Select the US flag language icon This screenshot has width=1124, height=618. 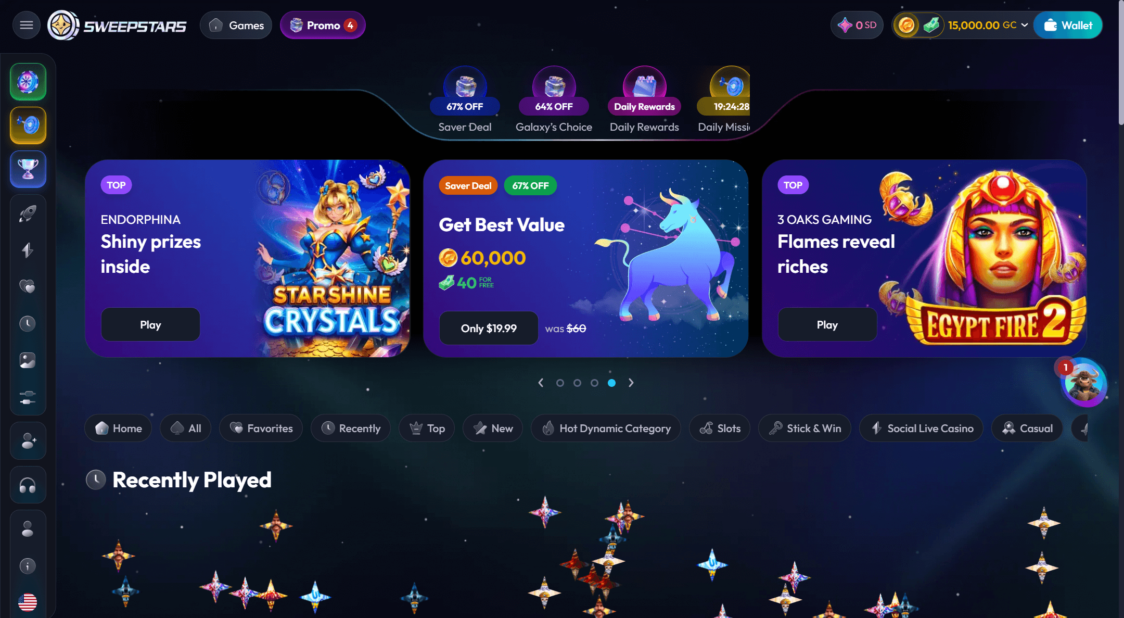tap(28, 602)
